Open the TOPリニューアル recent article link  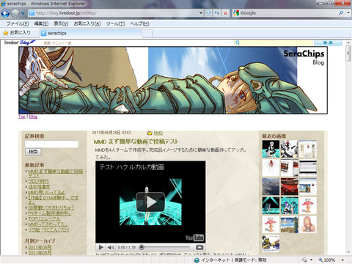click(44, 219)
